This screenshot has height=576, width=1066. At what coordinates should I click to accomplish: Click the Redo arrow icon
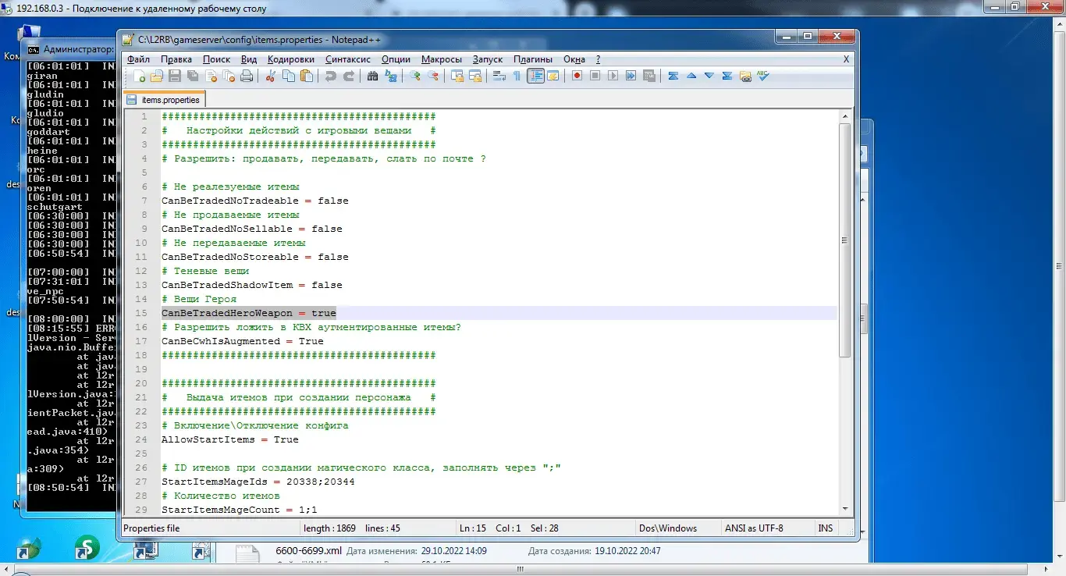coord(349,76)
